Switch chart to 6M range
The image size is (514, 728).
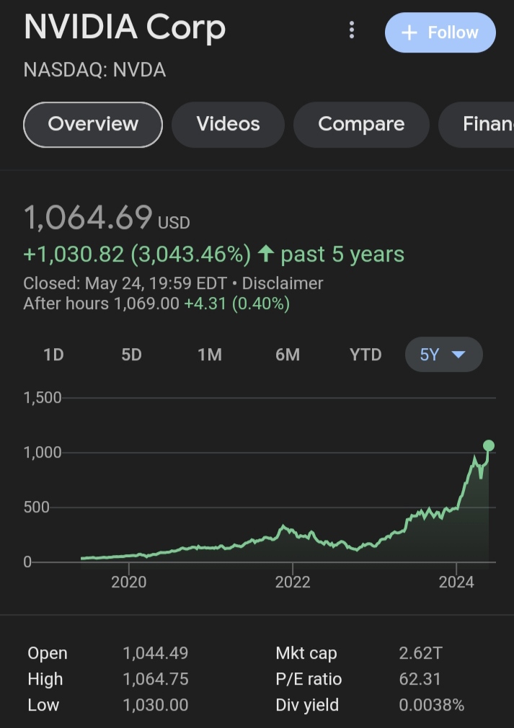click(287, 355)
